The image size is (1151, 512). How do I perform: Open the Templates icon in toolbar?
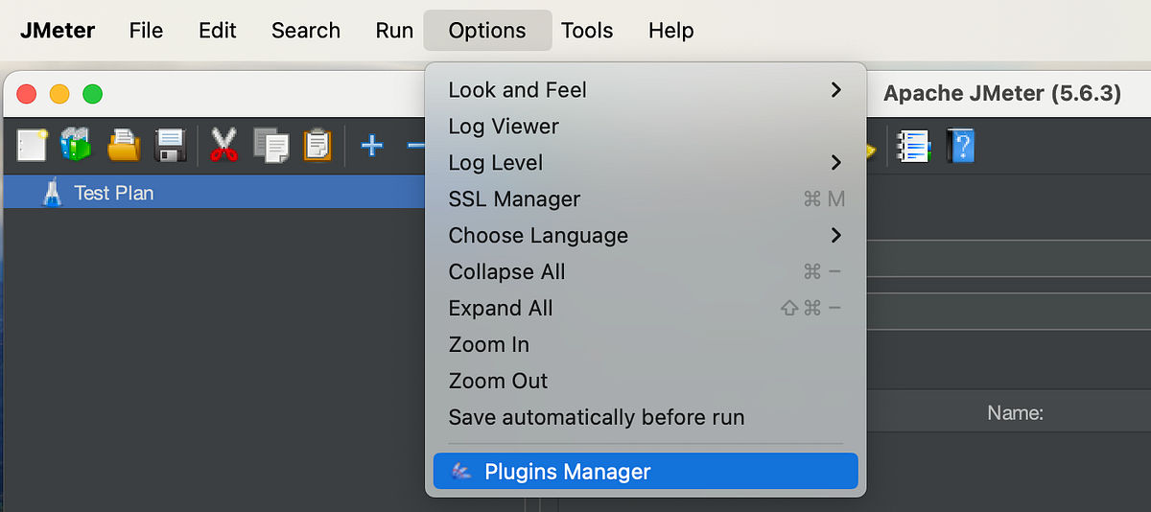tap(76, 145)
